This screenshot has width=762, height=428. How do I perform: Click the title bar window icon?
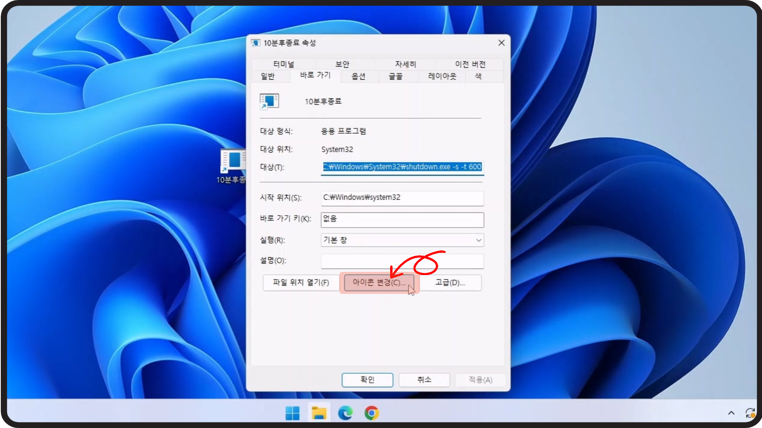256,43
